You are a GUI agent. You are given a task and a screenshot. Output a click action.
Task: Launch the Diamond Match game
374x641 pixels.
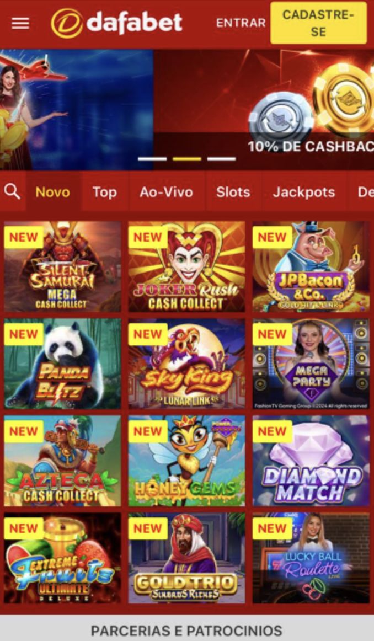click(311, 461)
